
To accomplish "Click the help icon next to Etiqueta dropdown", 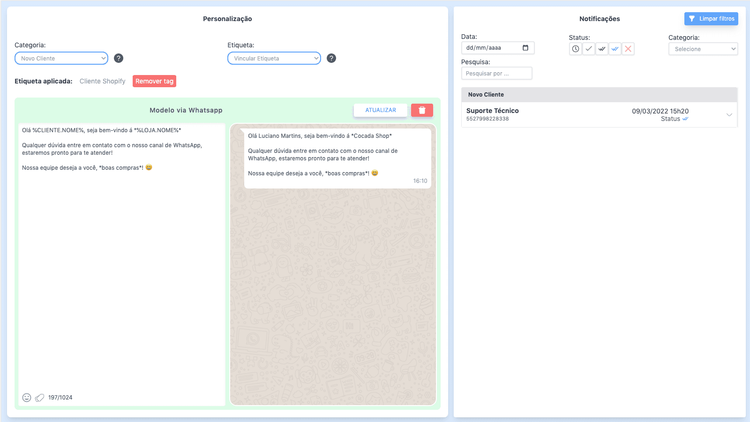I will [331, 58].
